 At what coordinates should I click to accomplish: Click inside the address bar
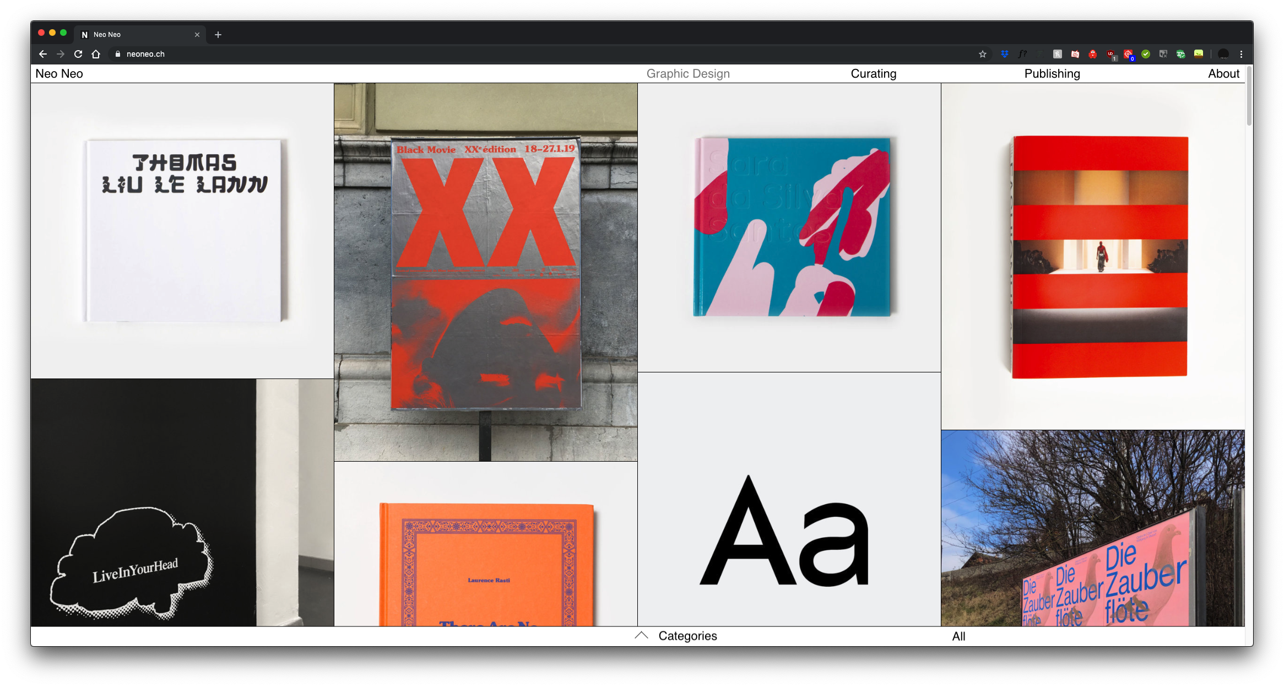(144, 53)
